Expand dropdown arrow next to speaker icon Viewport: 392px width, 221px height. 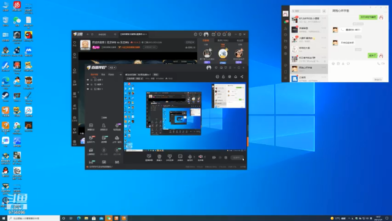point(205,157)
